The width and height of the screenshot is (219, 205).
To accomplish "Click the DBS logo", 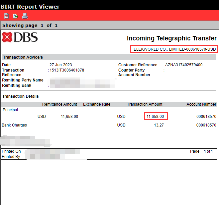I will click(x=20, y=37).
